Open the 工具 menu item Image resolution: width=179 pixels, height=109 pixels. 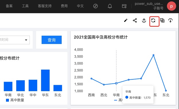click(x=25, y=6)
